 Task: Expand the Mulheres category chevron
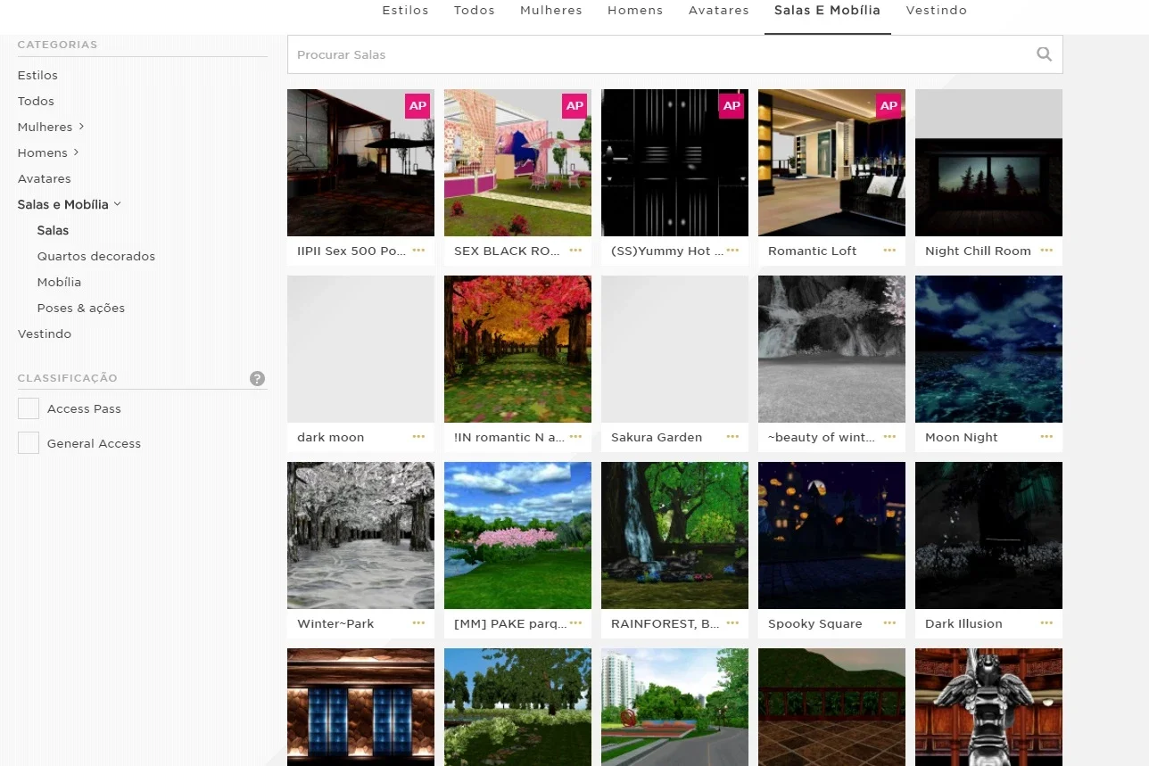click(x=81, y=127)
